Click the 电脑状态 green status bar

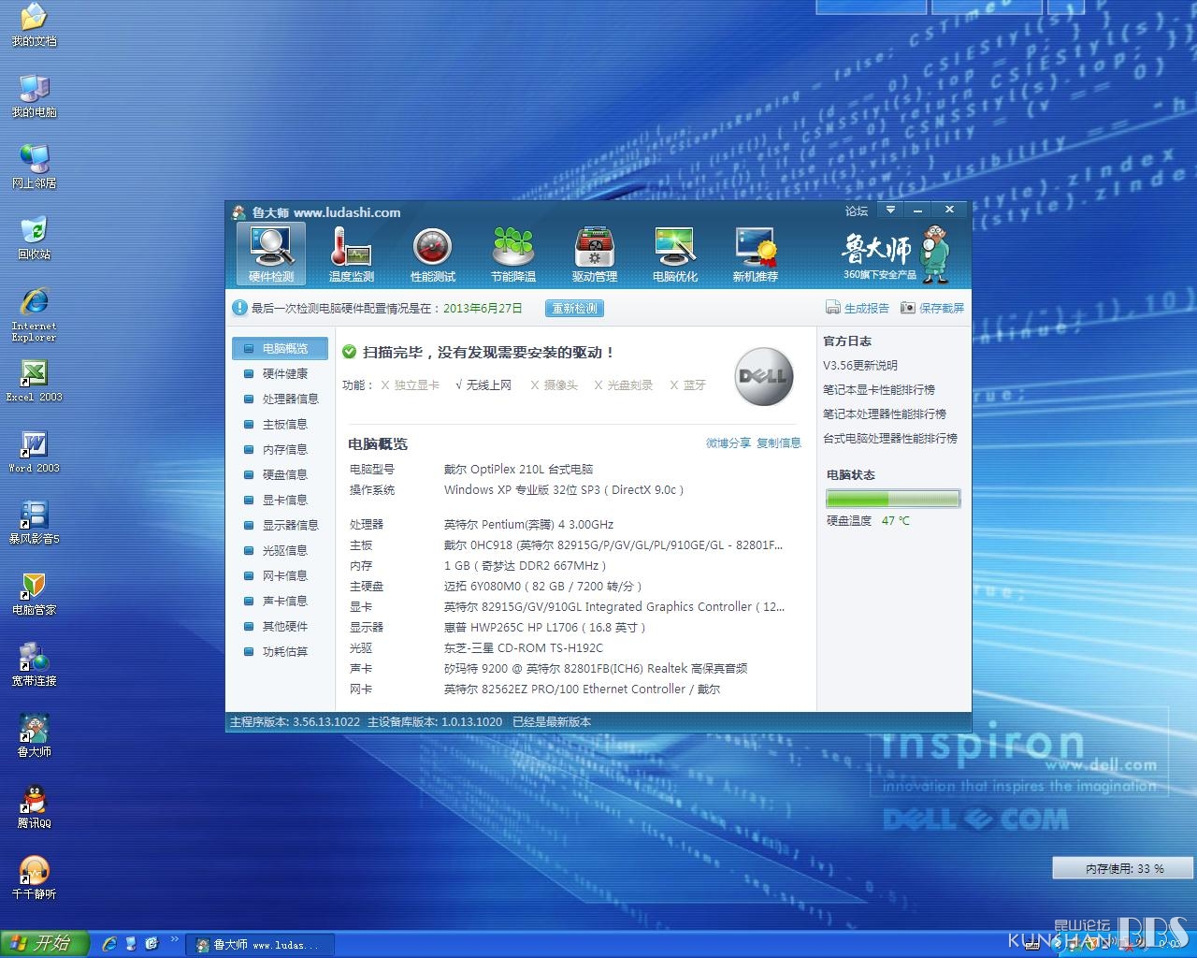(x=893, y=499)
